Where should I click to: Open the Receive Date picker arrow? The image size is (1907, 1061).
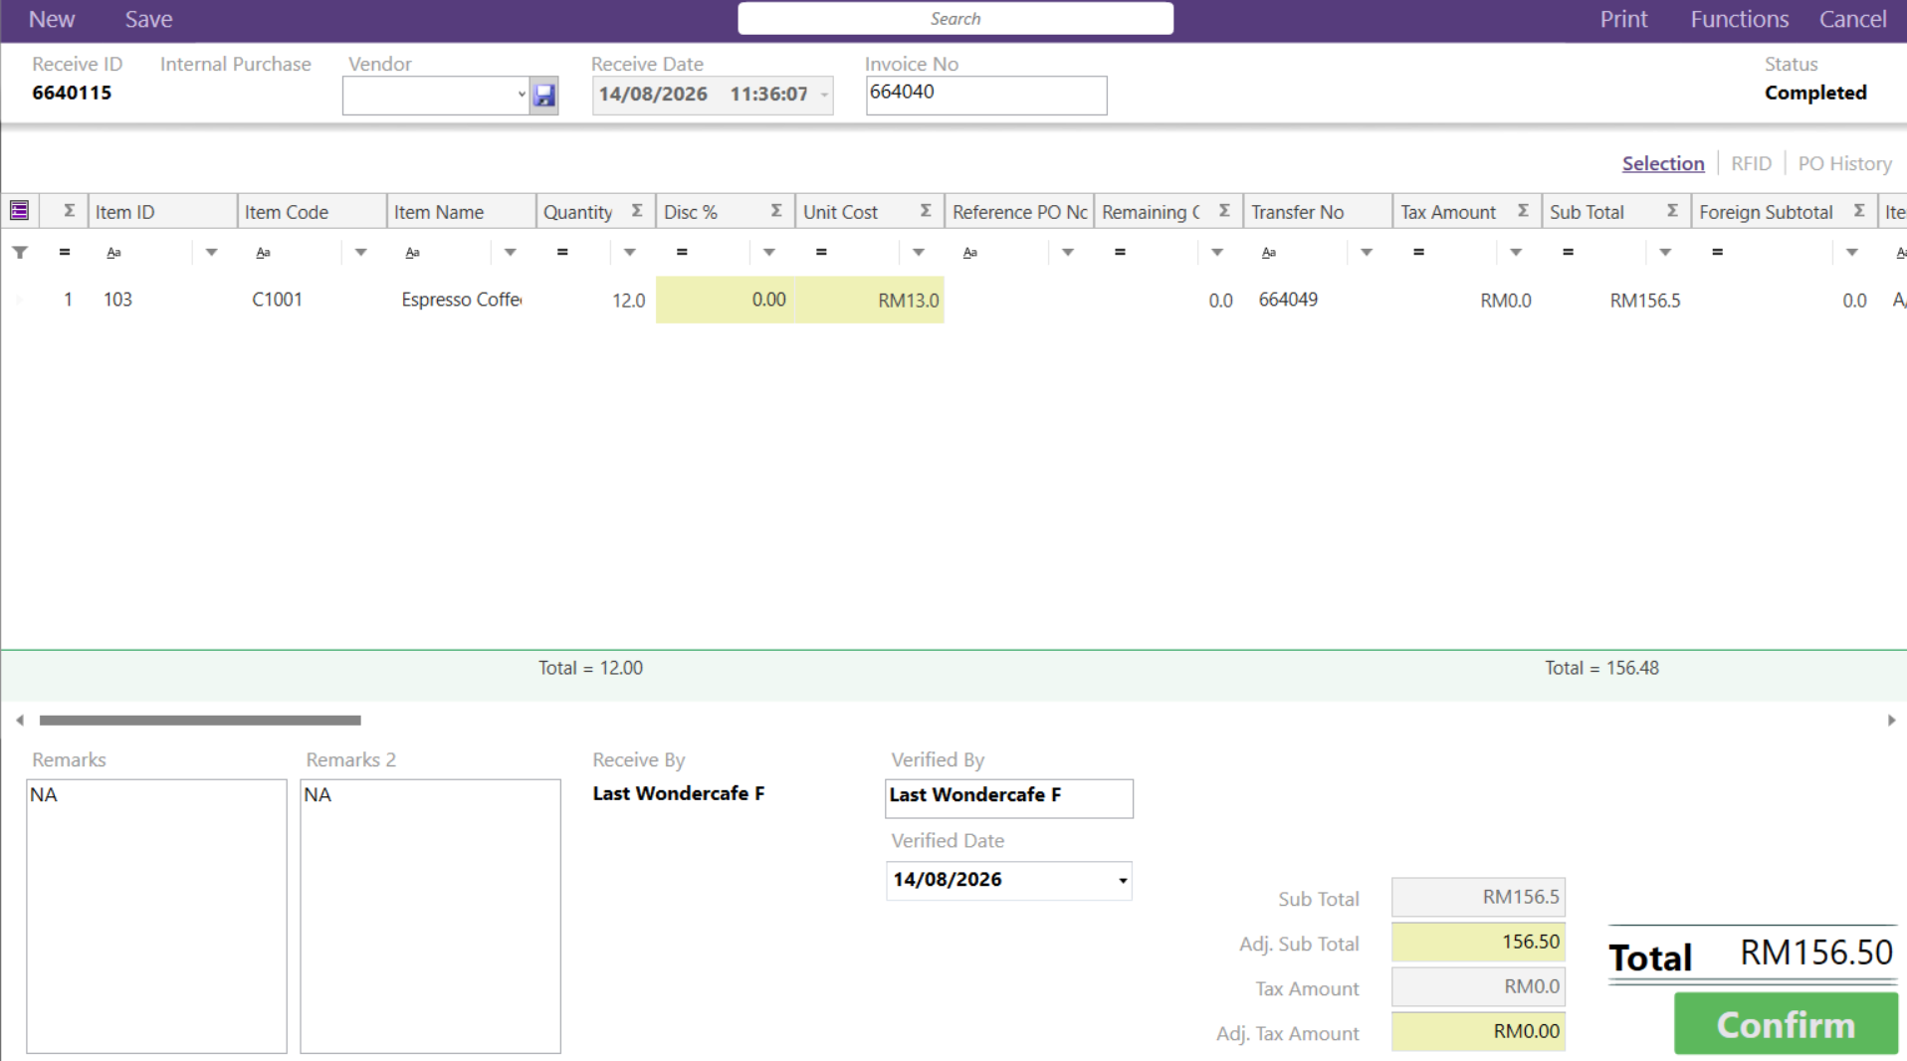(824, 96)
